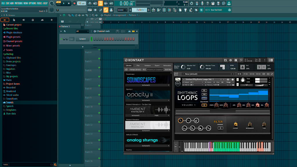Click Manage Libraries button
Image resolution: width=297 pixels, height=167 pixels.
135,70
